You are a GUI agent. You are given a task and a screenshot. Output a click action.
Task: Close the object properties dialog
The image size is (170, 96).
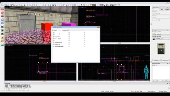tap(99, 27)
